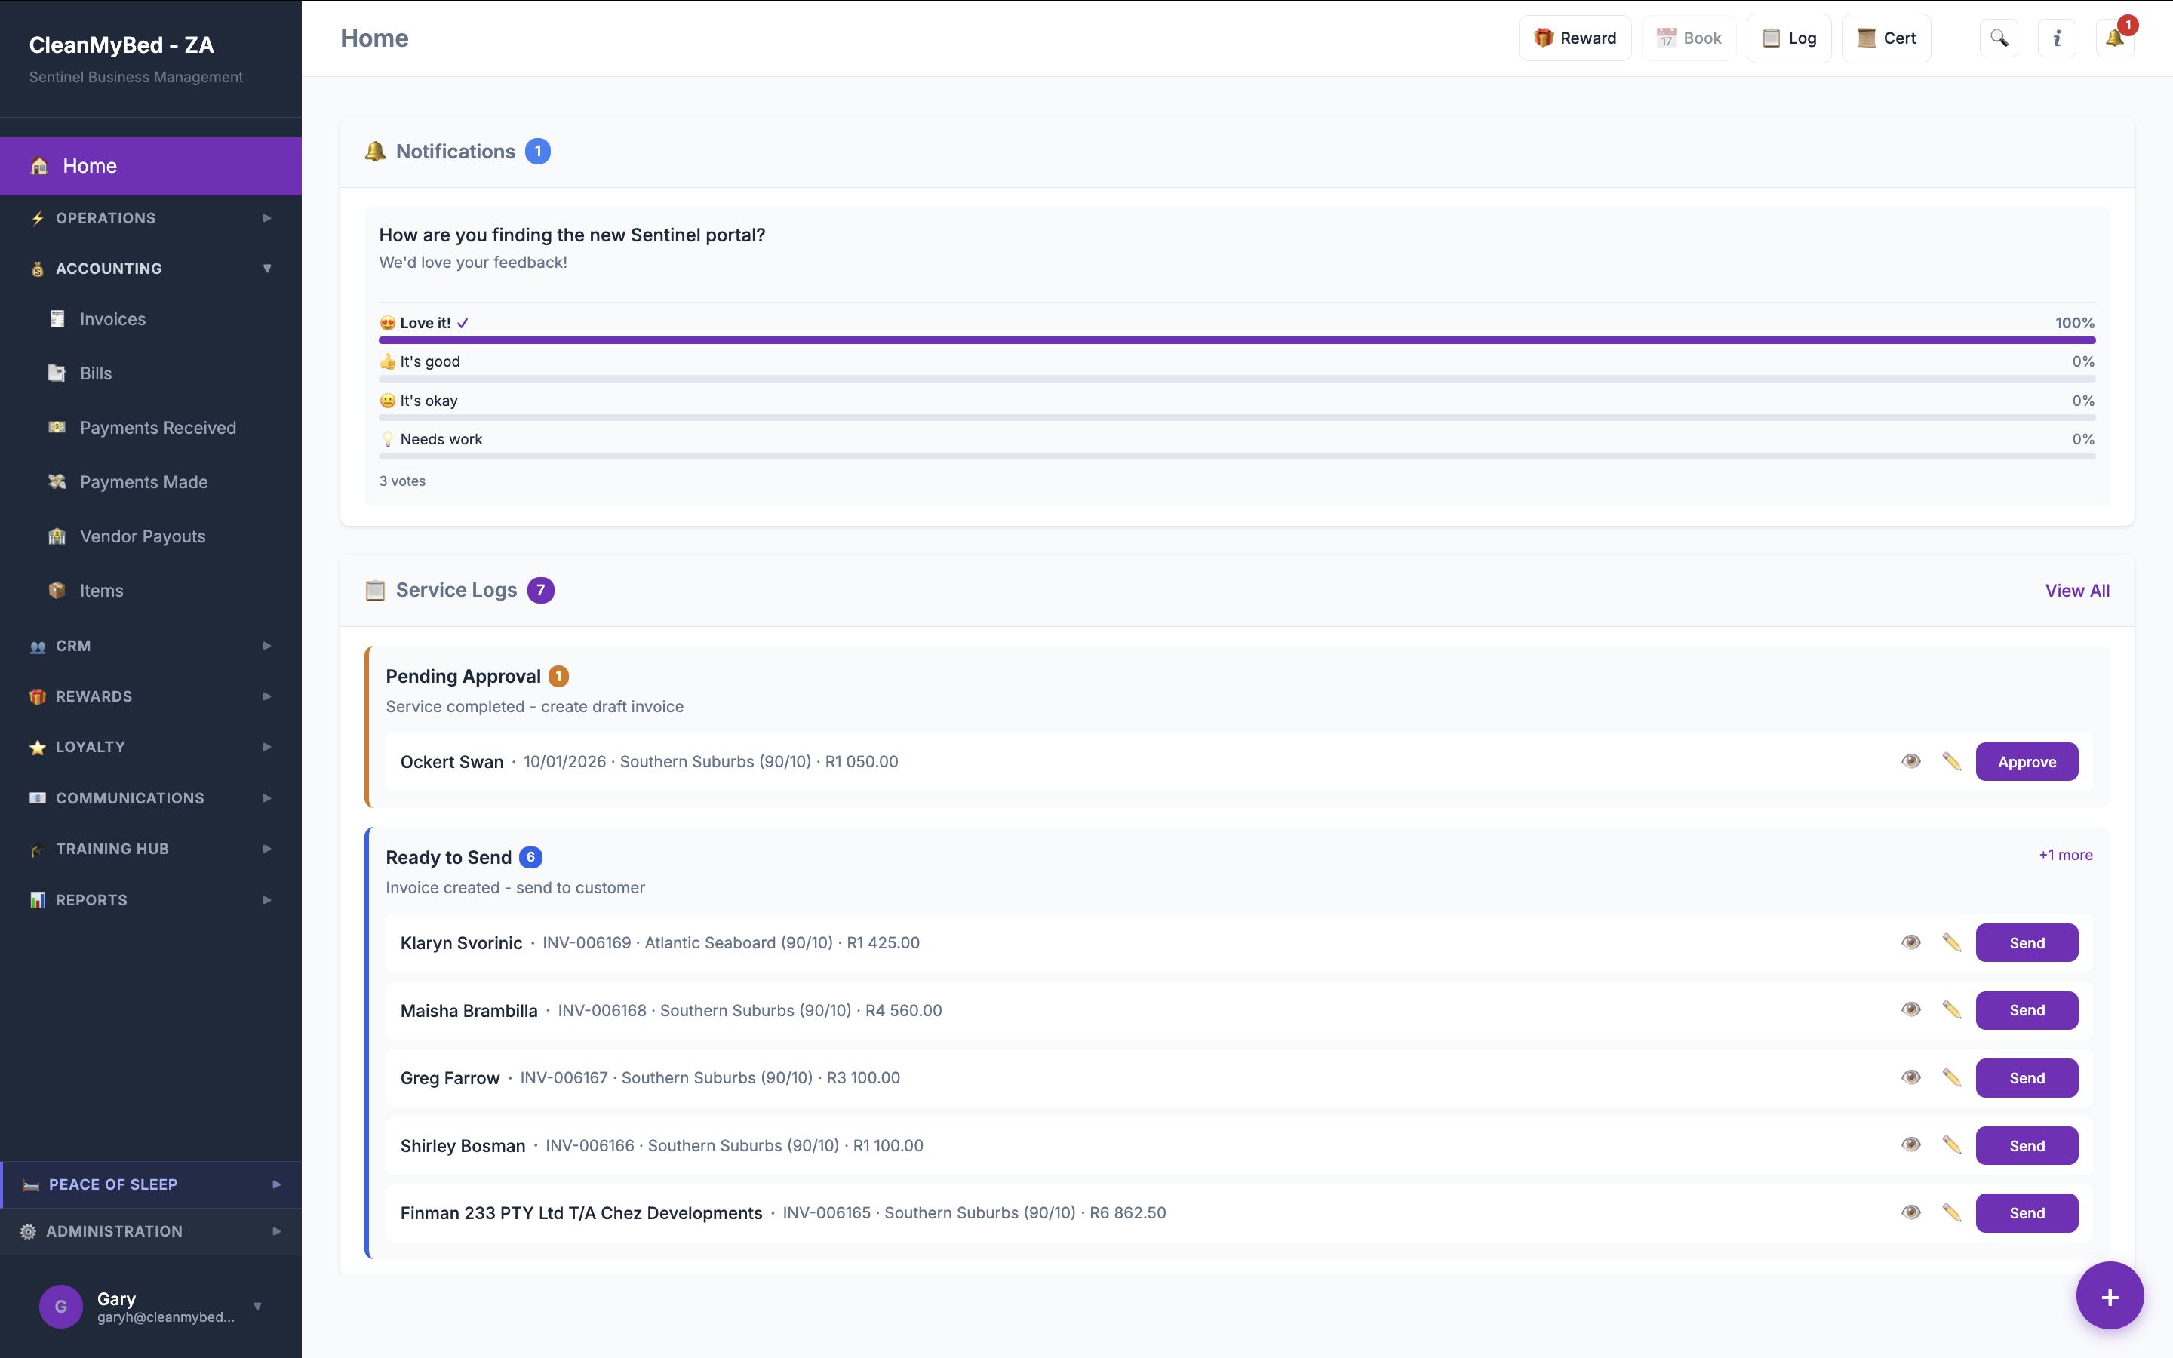Click View All for Service Logs
Viewport: 2173px width, 1358px height.
tap(2077, 590)
